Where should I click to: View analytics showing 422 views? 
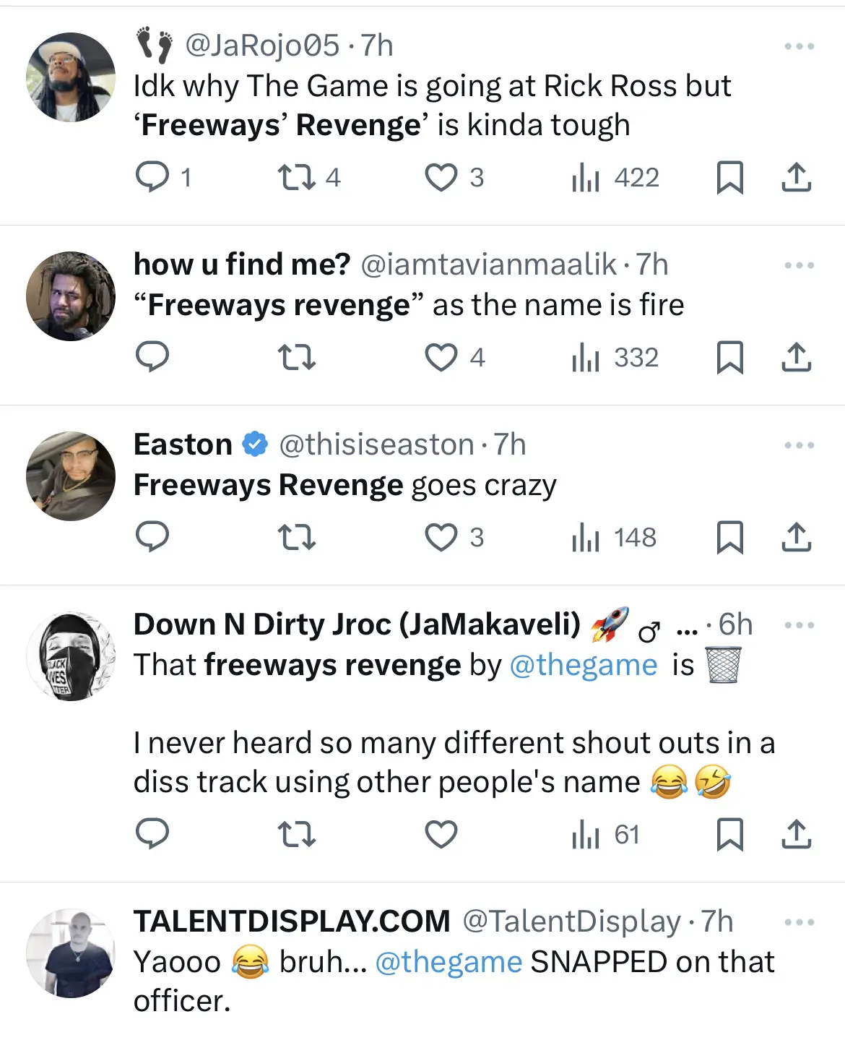(x=615, y=177)
